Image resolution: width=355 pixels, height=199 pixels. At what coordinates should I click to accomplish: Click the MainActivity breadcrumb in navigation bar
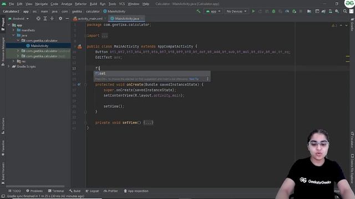[114, 11]
